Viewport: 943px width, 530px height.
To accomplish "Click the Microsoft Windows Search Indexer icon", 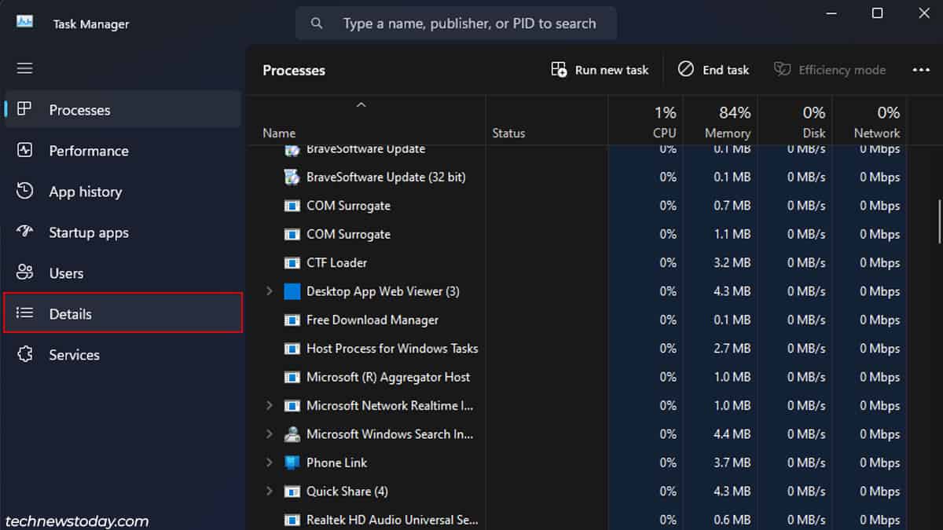I will 292,434.
